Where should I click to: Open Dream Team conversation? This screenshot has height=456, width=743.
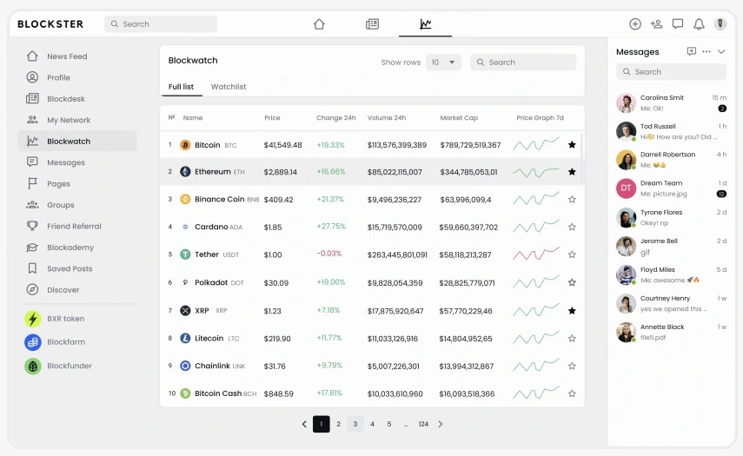pyautogui.click(x=671, y=188)
